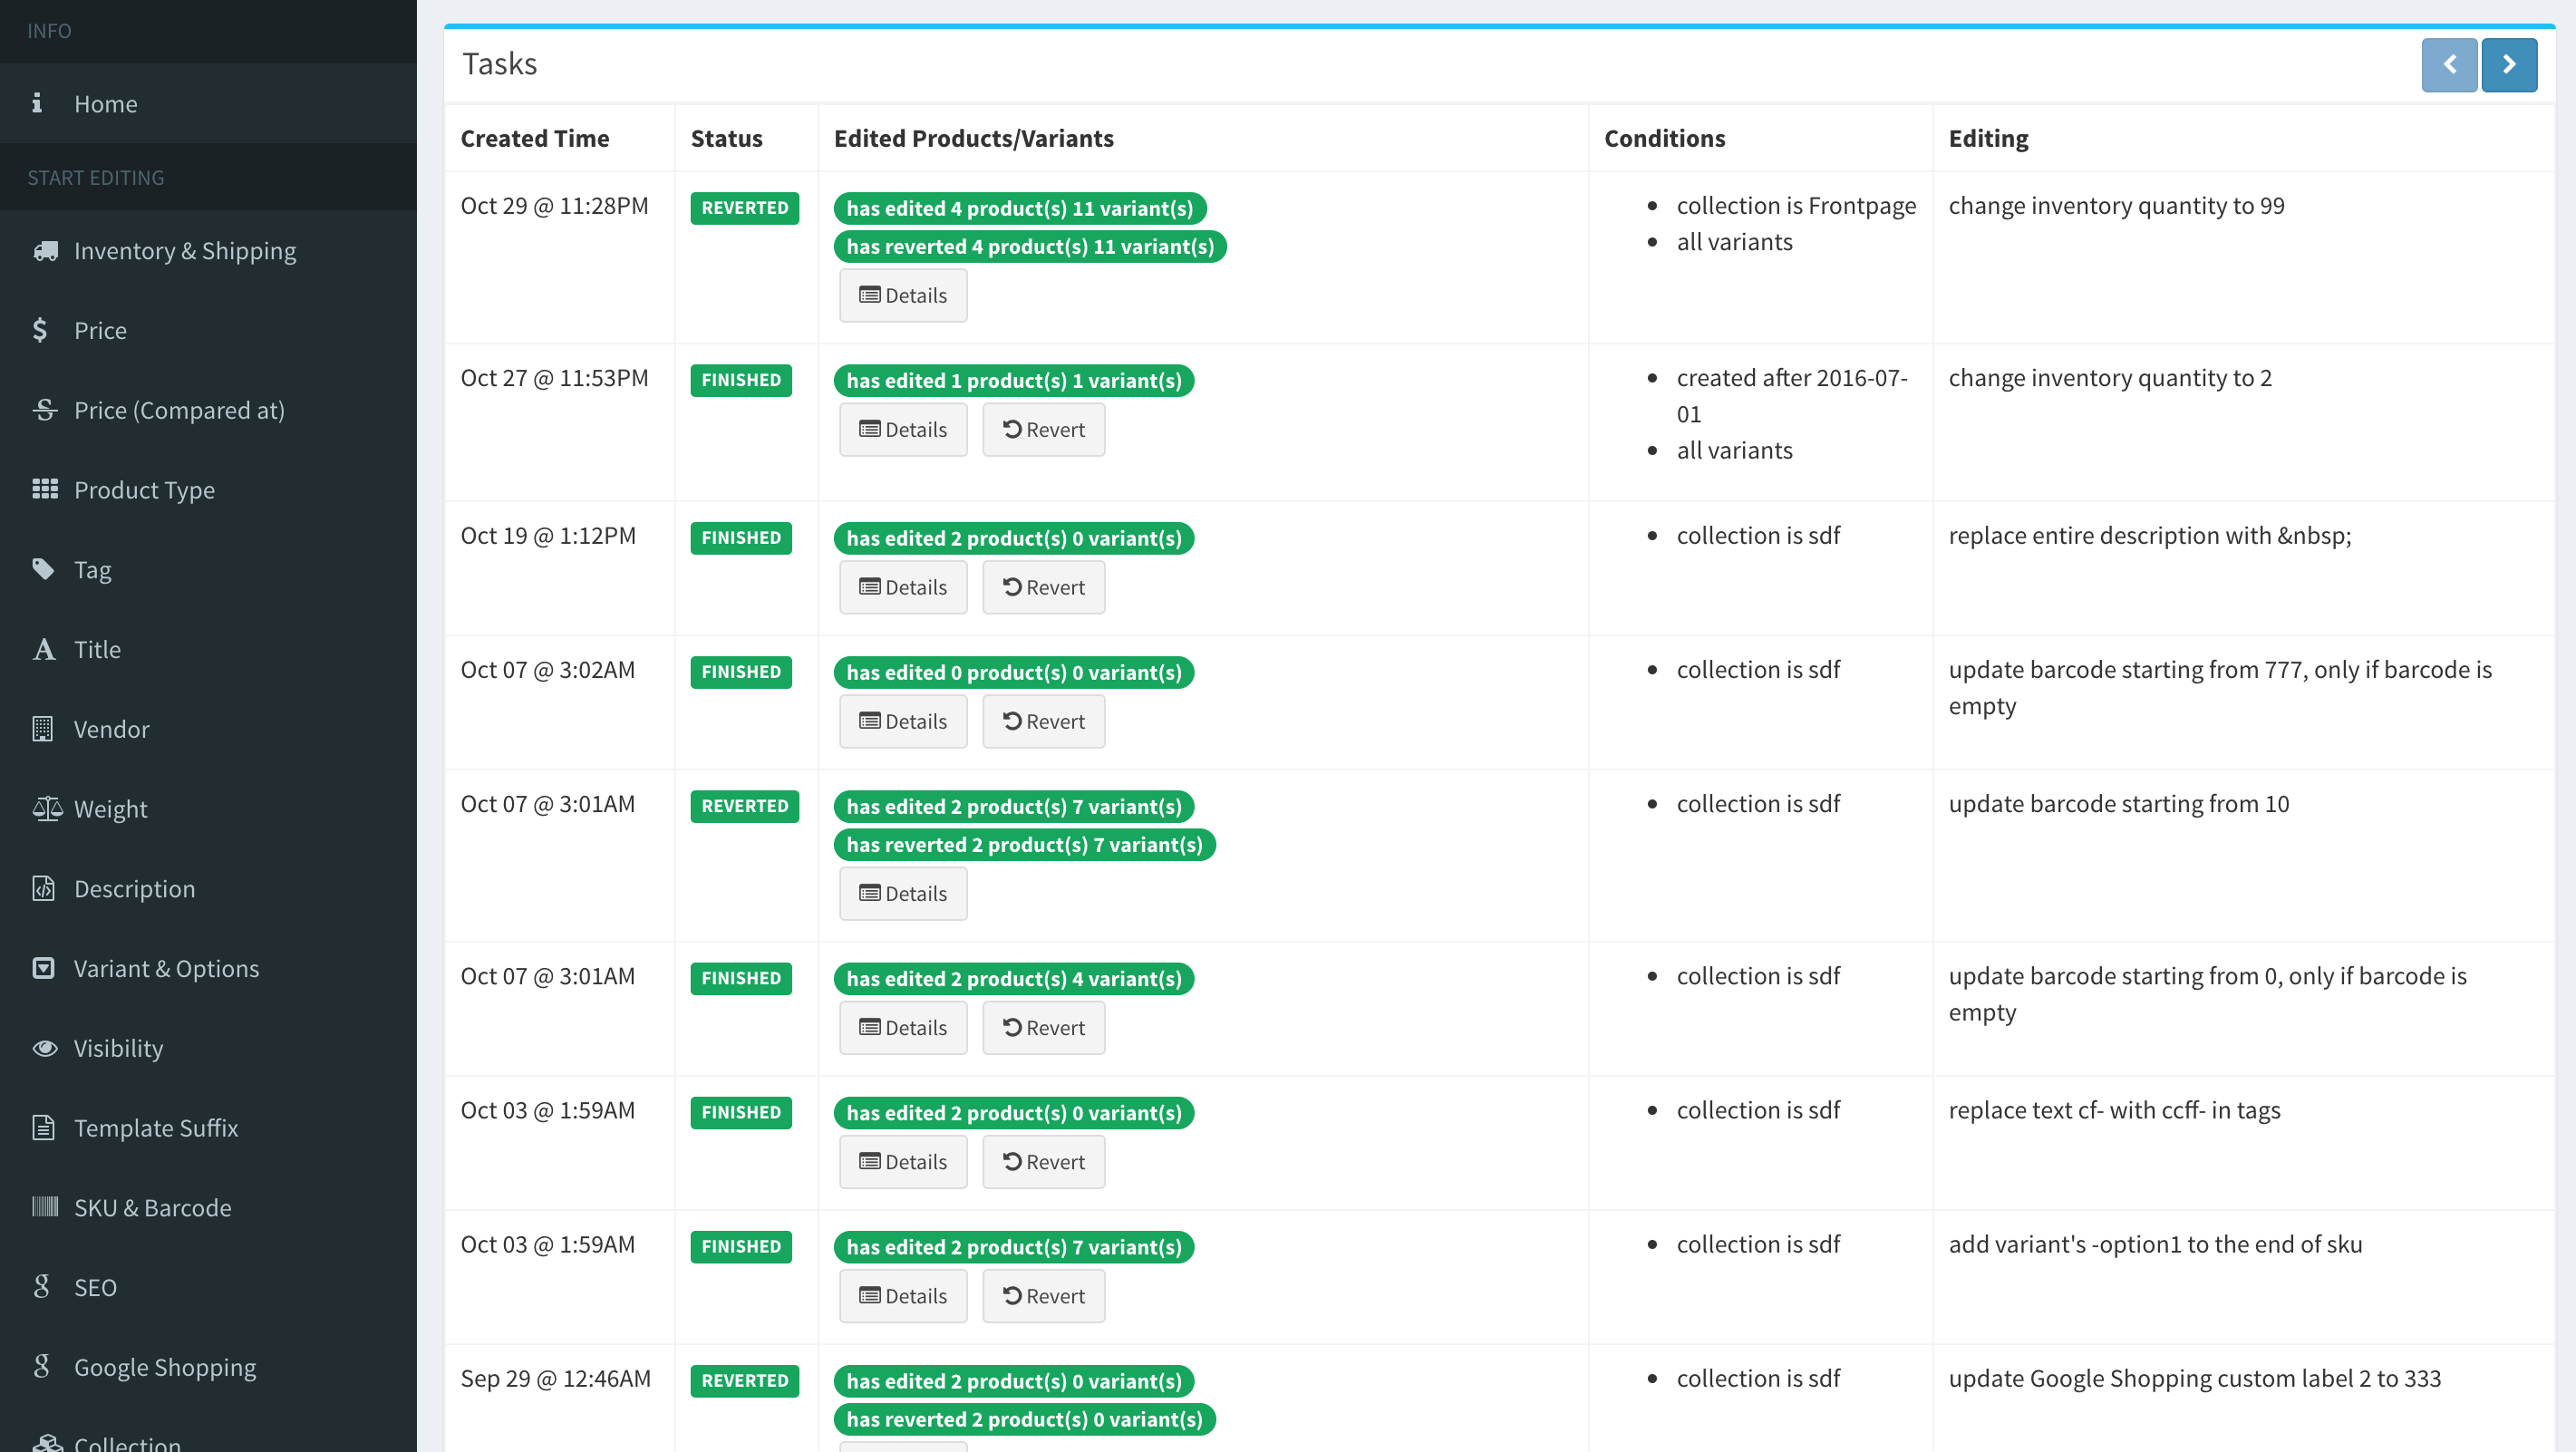Select the Tag icon in sidebar

(43, 569)
